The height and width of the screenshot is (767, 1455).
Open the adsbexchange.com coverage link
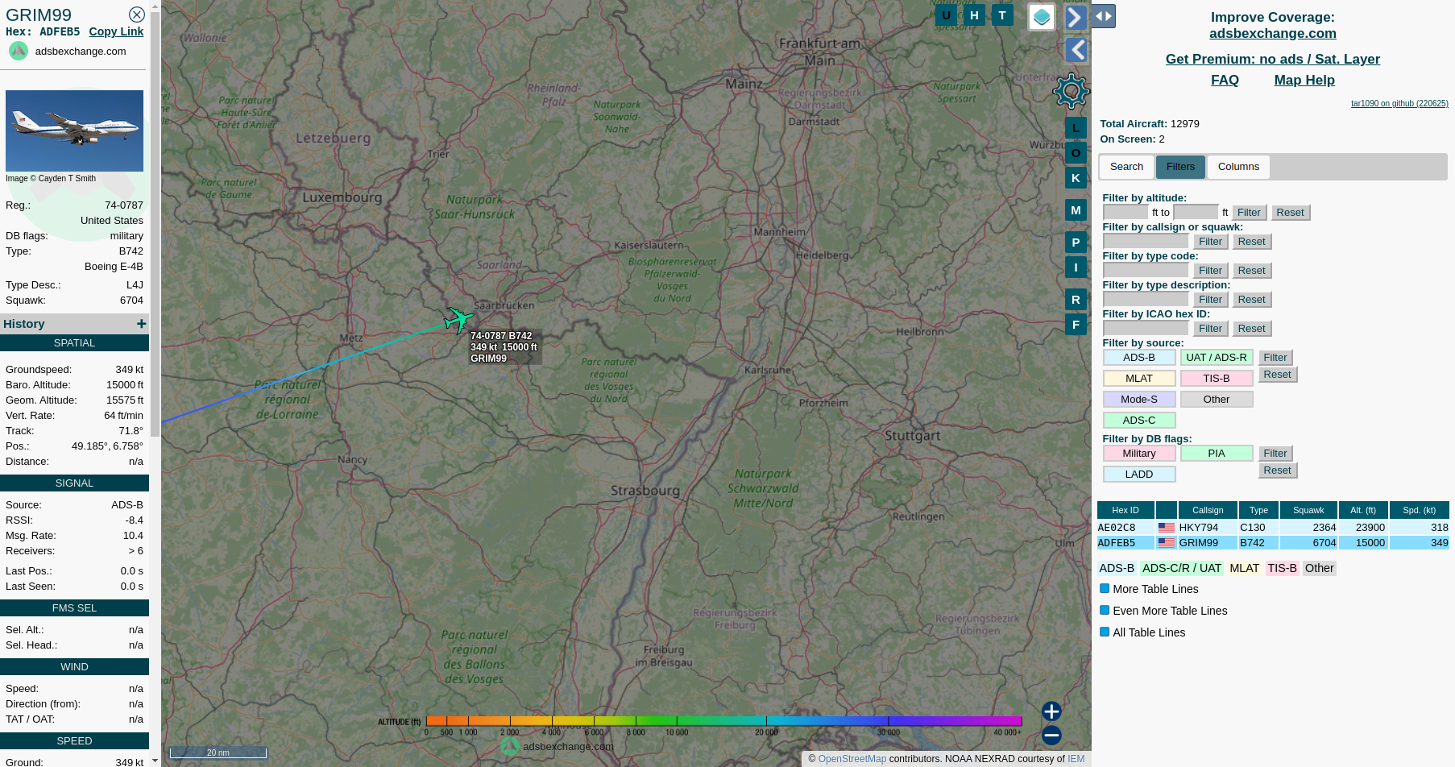coord(1273,33)
